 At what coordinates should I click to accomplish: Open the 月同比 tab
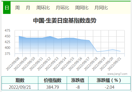[x=101, y=8]
